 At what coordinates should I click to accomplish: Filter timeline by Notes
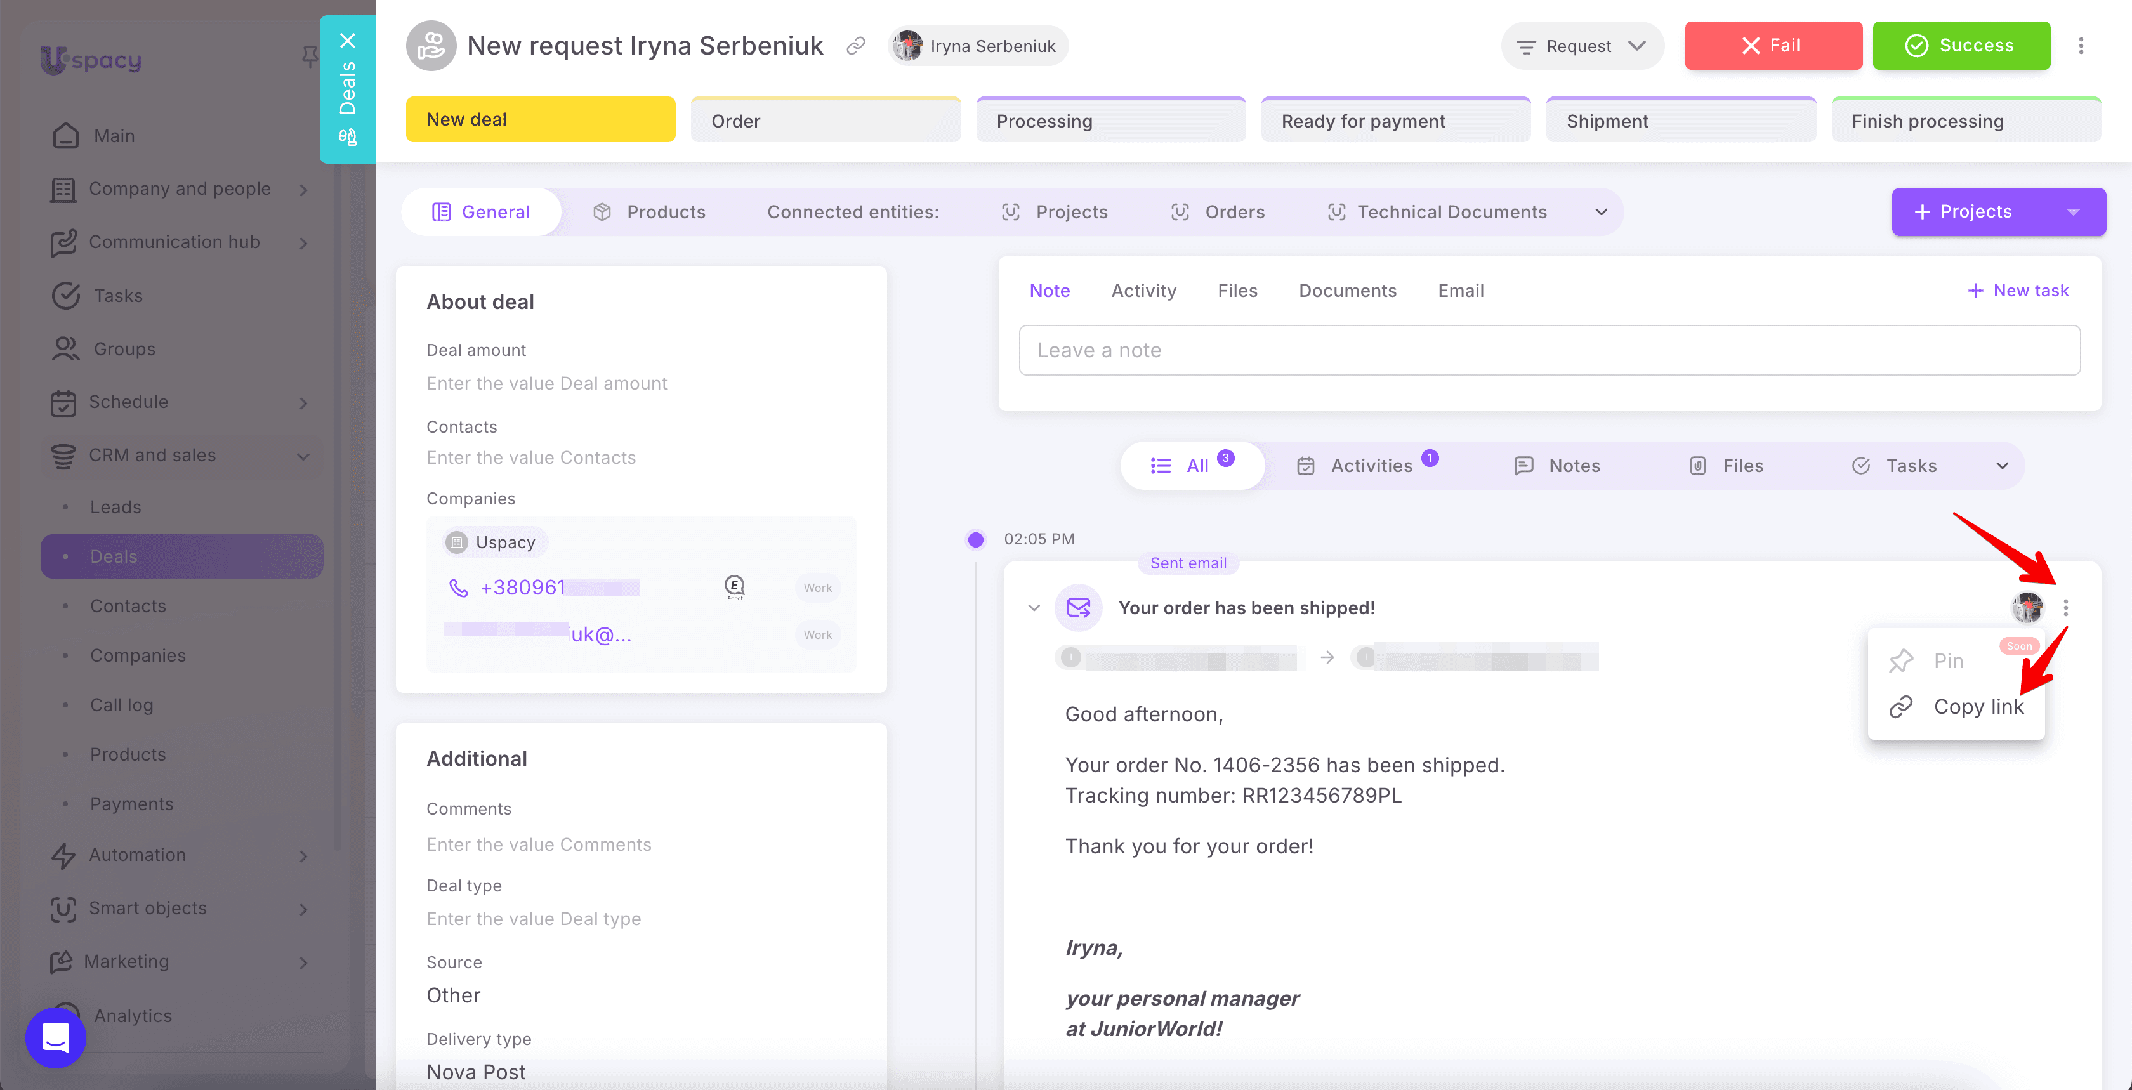click(x=1556, y=465)
